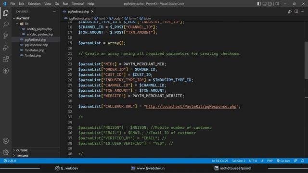Open the View menu
Screen dimensions: 308x173
[x=48, y=4]
